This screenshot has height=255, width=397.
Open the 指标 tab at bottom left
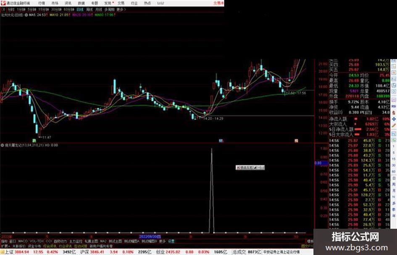4,241
